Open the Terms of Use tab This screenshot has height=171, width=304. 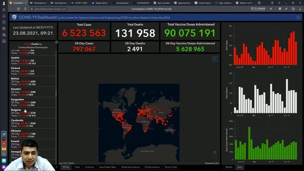[x=171, y=167]
